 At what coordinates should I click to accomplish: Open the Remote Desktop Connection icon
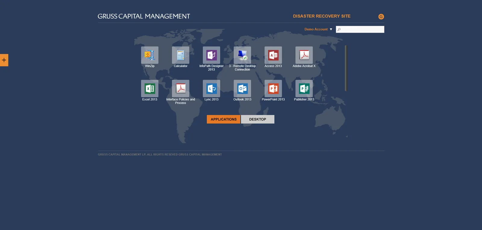(x=242, y=55)
